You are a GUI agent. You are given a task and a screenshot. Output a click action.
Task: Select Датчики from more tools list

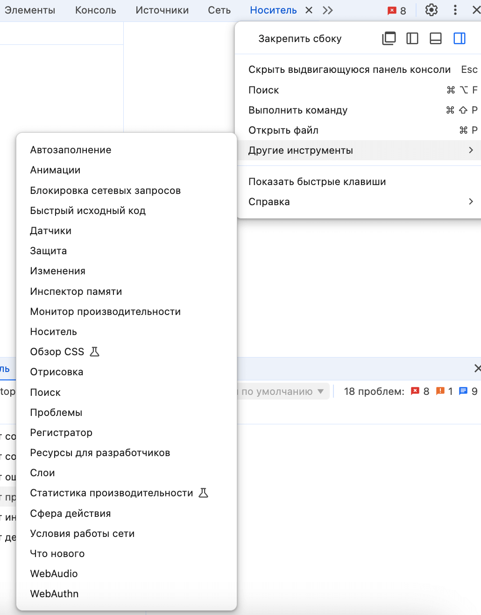pyautogui.click(x=50, y=230)
